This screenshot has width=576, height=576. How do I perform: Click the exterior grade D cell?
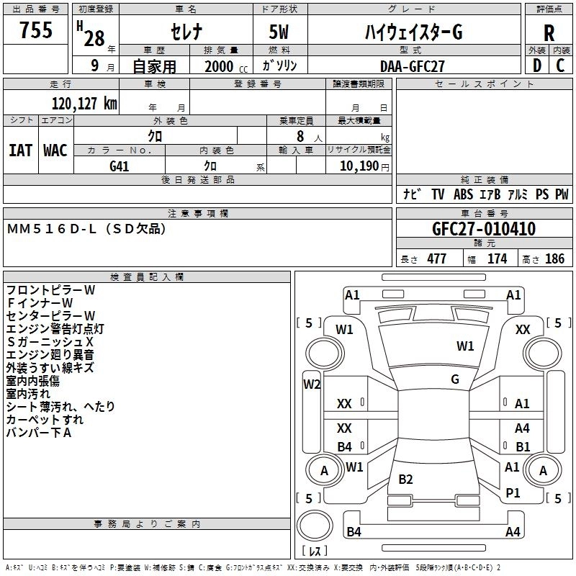coord(536,66)
